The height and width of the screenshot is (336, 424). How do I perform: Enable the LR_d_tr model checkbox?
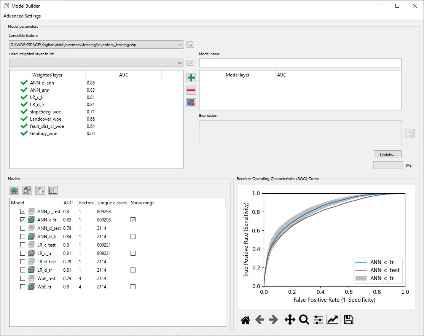tap(23, 270)
